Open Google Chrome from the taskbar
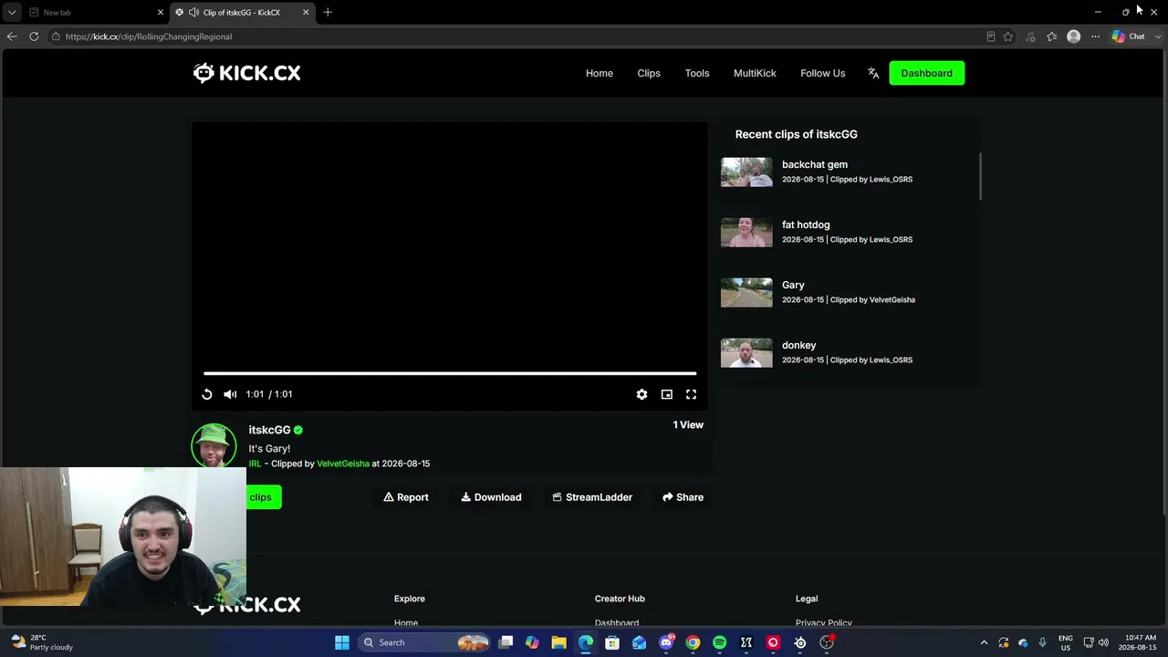The height and width of the screenshot is (657, 1168). (693, 642)
